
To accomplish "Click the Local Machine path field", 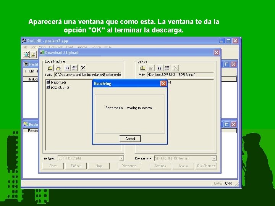I will pyautogui.click(x=88, y=75).
